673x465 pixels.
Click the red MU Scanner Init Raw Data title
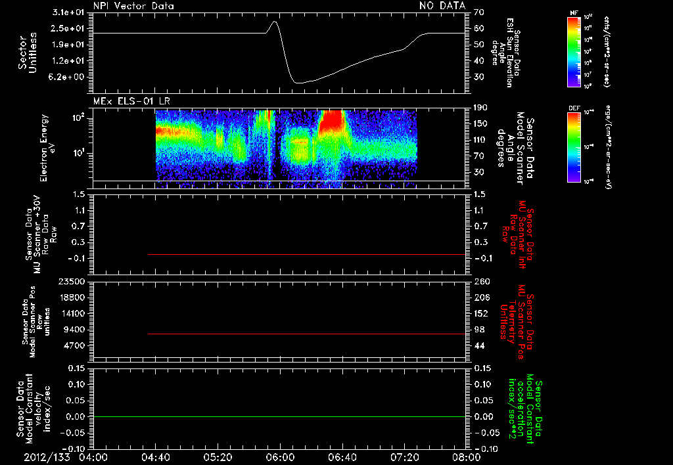pyautogui.click(x=518, y=234)
